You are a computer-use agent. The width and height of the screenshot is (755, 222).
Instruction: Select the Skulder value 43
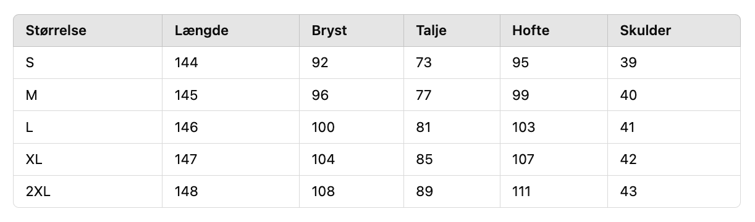coord(628,192)
